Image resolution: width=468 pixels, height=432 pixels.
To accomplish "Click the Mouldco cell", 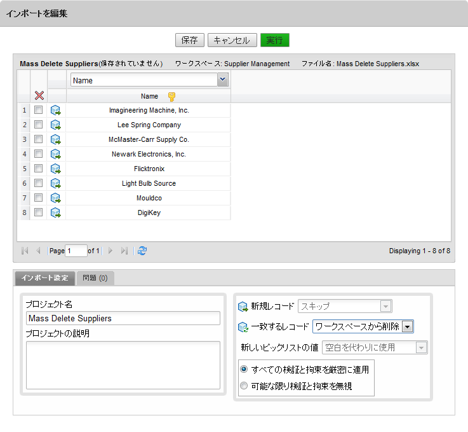I will click(x=149, y=199).
